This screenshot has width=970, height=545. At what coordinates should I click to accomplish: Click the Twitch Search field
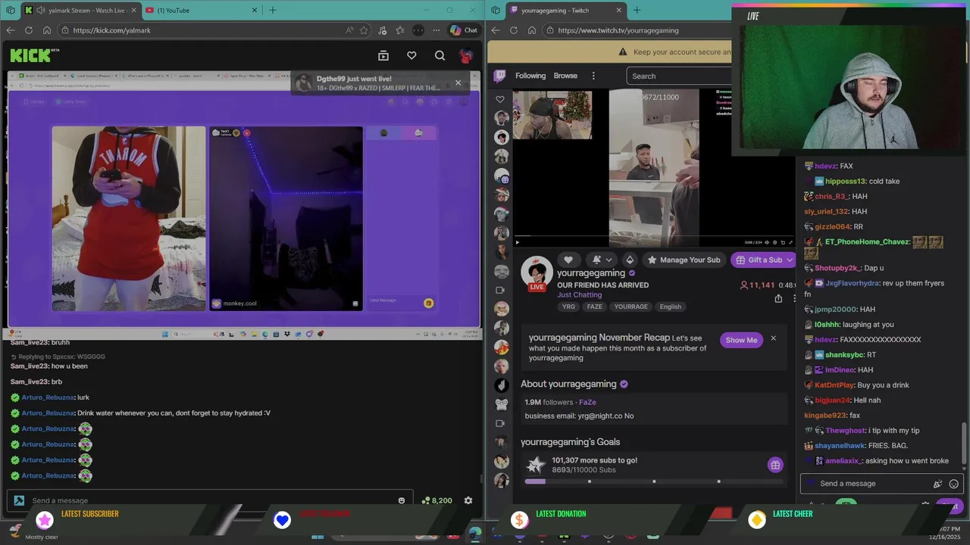(x=679, y=76)
